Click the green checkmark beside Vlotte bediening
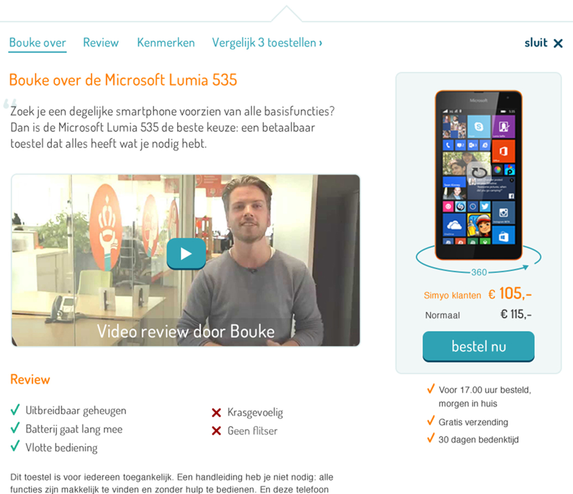 (x=15, y=447)
